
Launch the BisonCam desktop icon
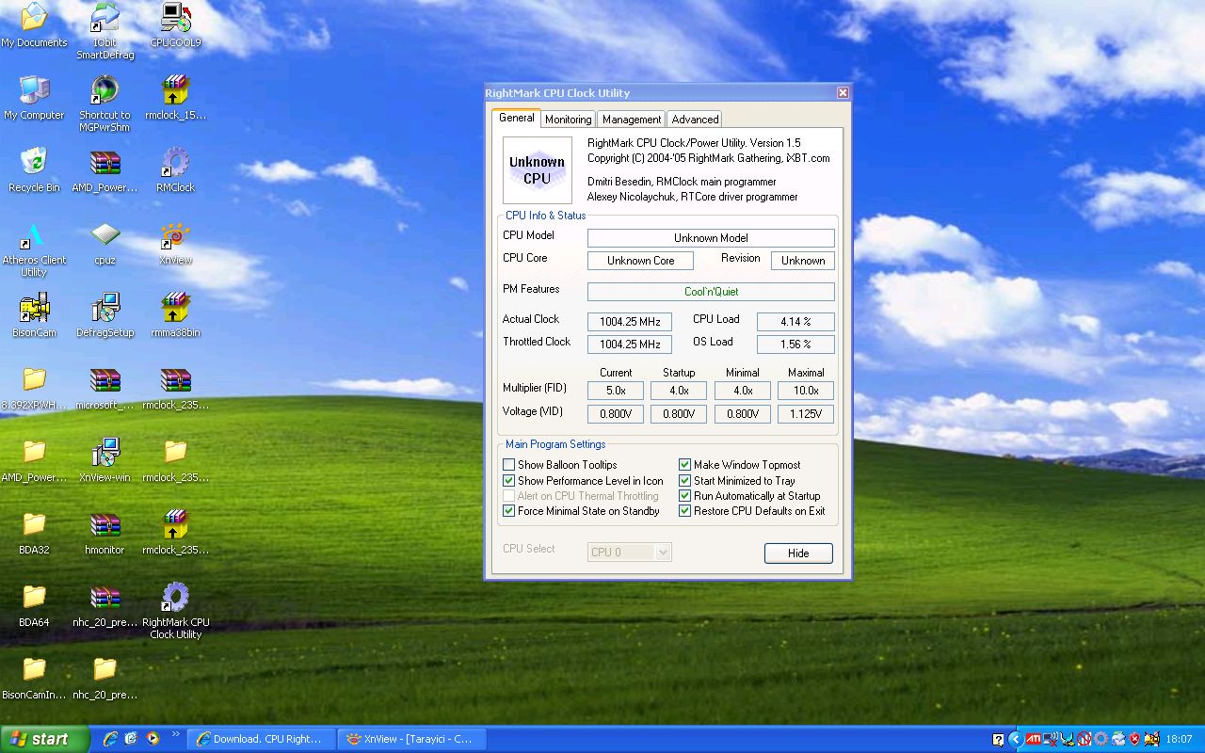[34, 316]
